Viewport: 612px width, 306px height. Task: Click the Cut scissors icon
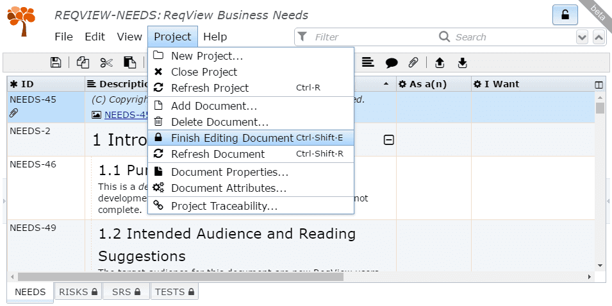click(106, 62)
